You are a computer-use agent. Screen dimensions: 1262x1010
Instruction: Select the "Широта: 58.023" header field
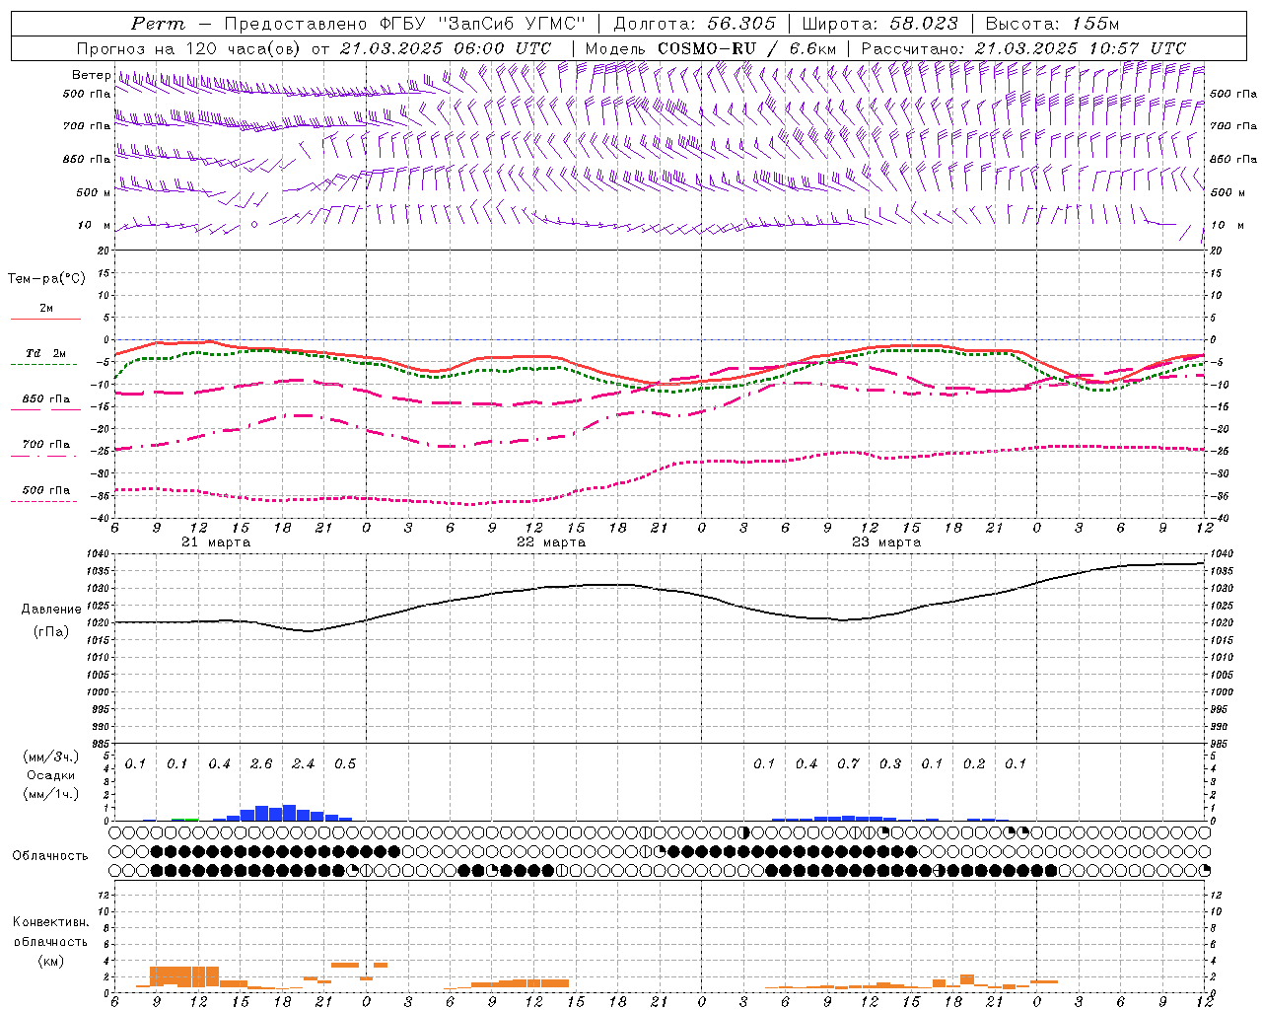880,24
